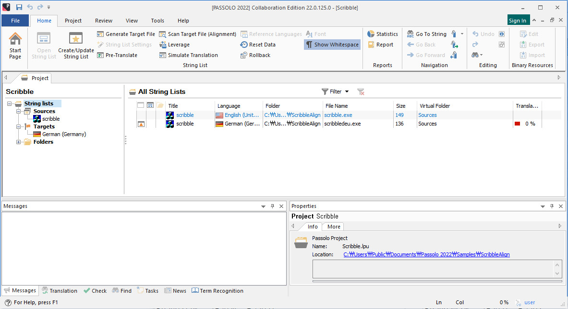Viewport: 568px width, 309px height.
Task: Open the bookmark dropdown arrow in Navigation
Action: coord(462,34)
